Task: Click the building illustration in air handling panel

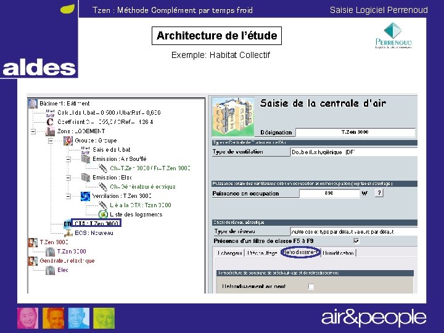Action: (233, 117)
